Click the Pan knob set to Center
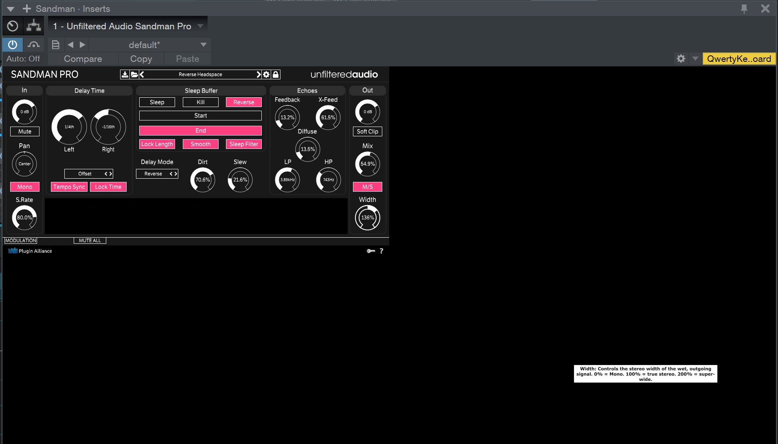Screen dimensions: 778x444 (x=24, y=164)
